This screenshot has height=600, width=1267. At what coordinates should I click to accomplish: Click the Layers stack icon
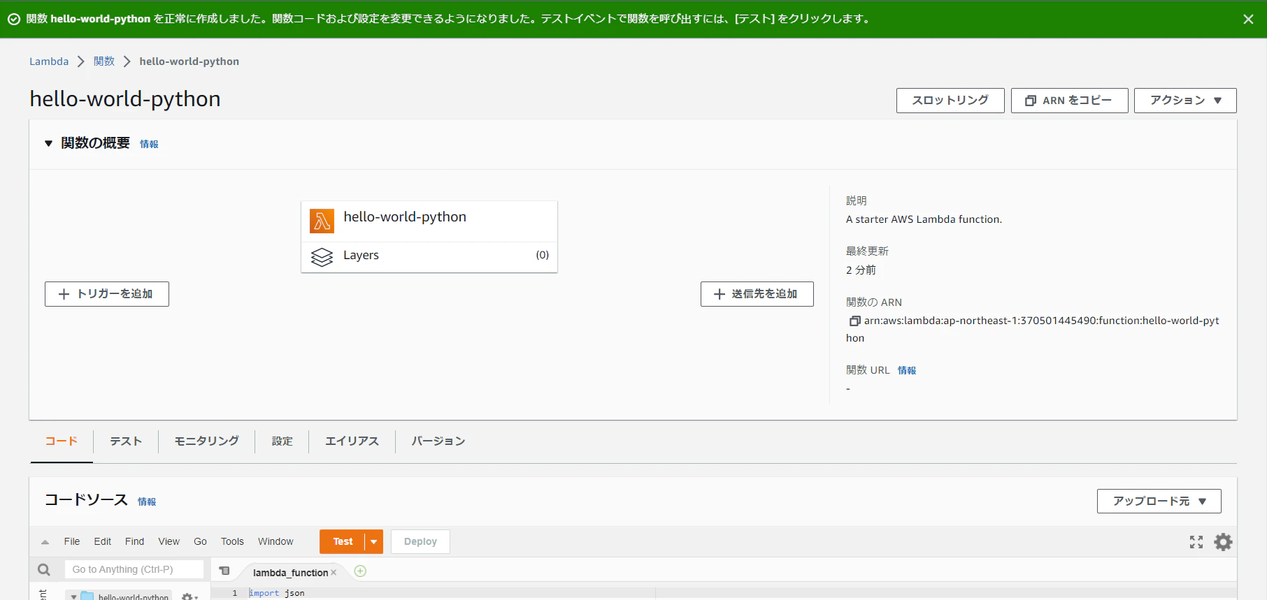(x=322, y=257)
